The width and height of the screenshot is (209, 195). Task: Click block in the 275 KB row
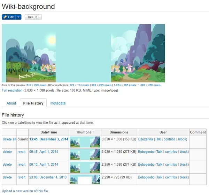pos(184,152)
